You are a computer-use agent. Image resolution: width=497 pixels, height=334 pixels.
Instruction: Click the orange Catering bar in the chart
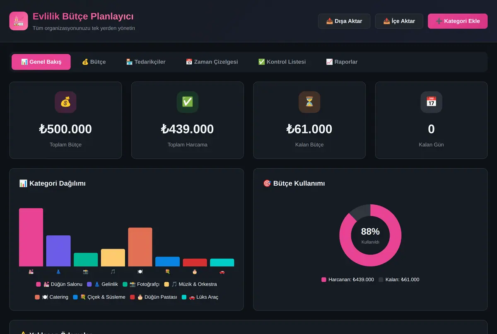tap(140, 247)
